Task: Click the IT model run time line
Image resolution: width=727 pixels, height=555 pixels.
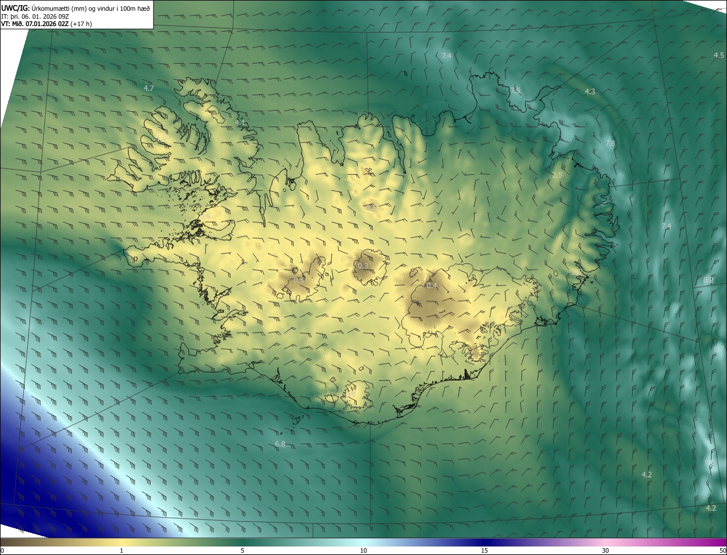Action: (36, 16)
